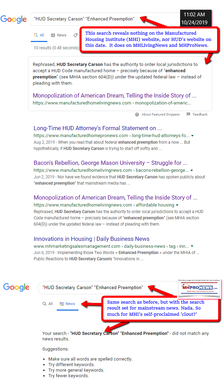224x380 pixels.
Task: Click the Aug 2, 2019 result snippet text
Action: click(112, 145)
